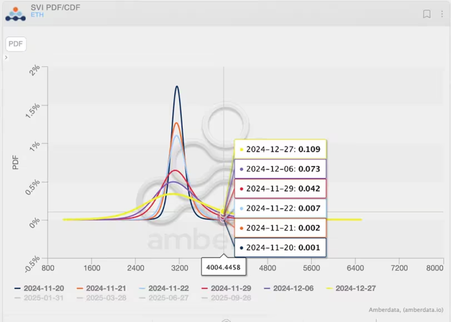The image size is (451, 322).
Task: Click the 2400 x-axis tick label
Action: tap(136, 268)
